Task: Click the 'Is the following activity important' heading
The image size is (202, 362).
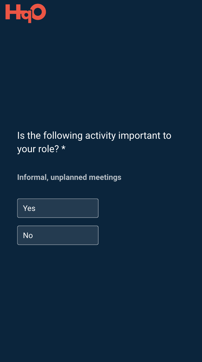Action: [x=94, y=142]
